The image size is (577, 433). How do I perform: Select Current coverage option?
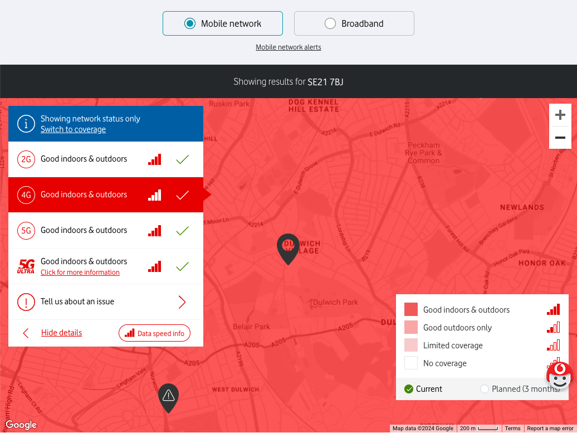[x=409, y=389]
